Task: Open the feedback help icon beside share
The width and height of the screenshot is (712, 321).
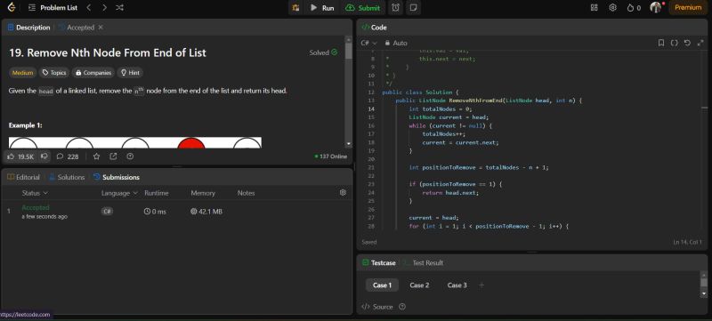Action: pos(130,156)
